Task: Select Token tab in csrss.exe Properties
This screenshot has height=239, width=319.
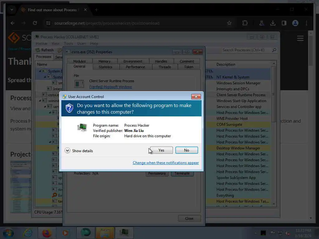Action: click(x=188, y=67)
